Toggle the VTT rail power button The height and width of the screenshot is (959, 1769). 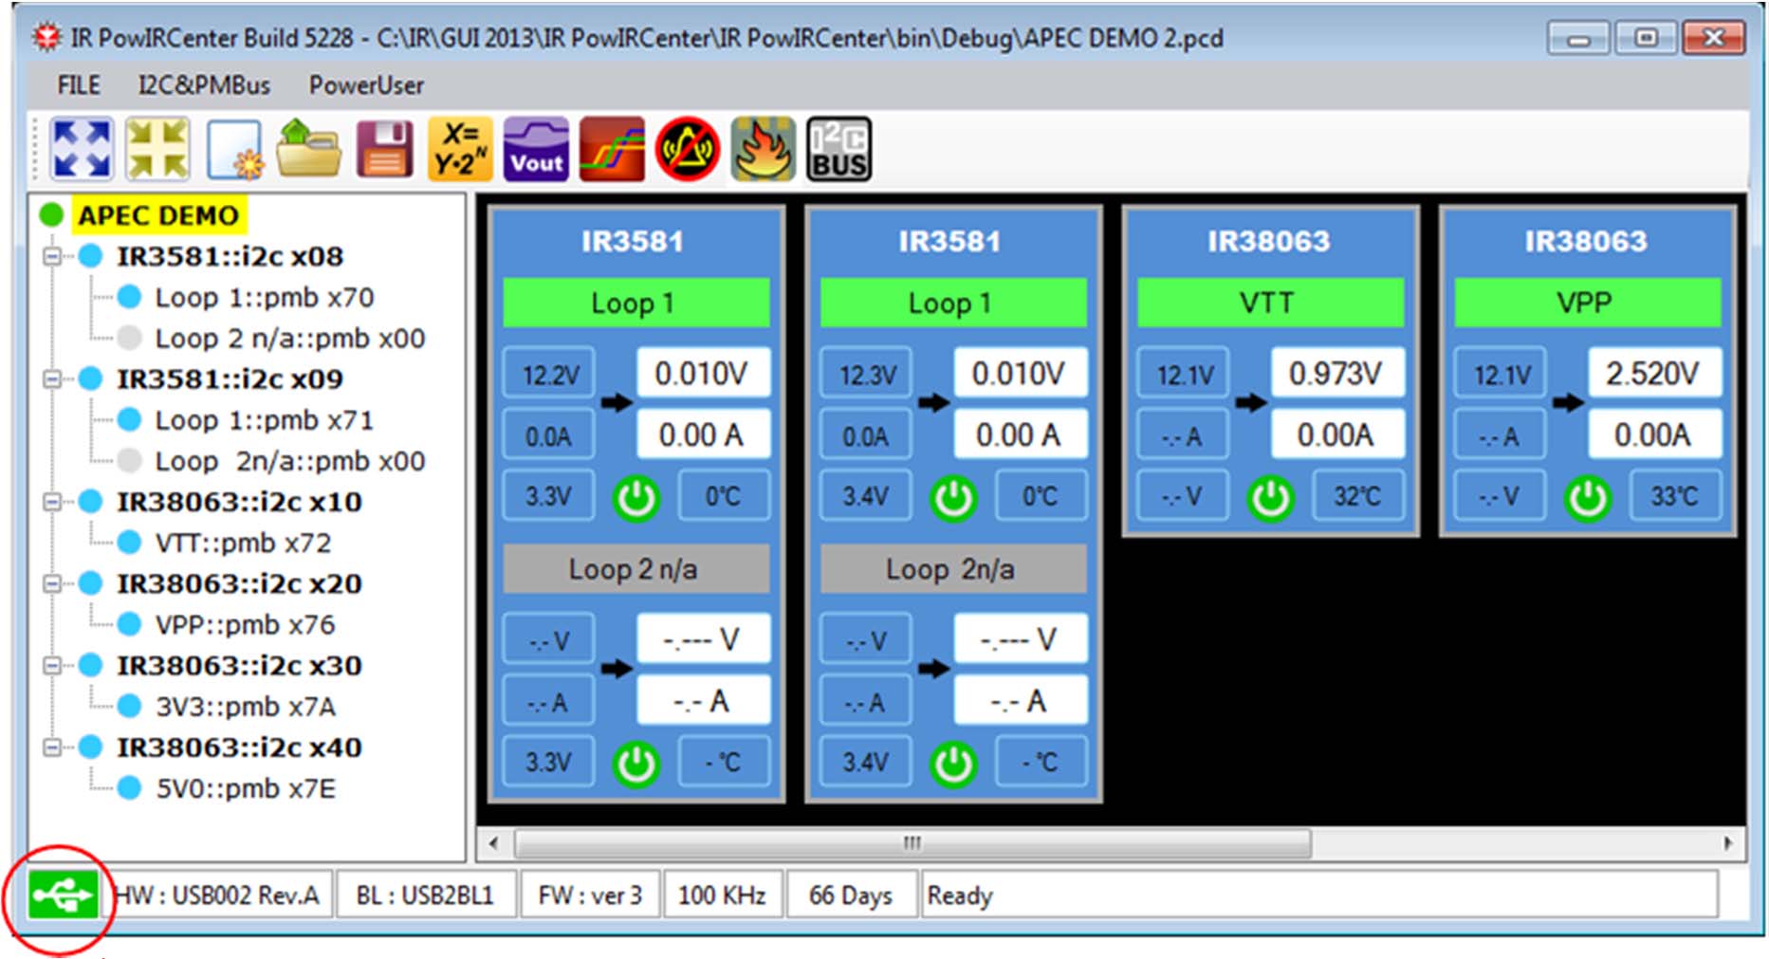point(1269,495)
